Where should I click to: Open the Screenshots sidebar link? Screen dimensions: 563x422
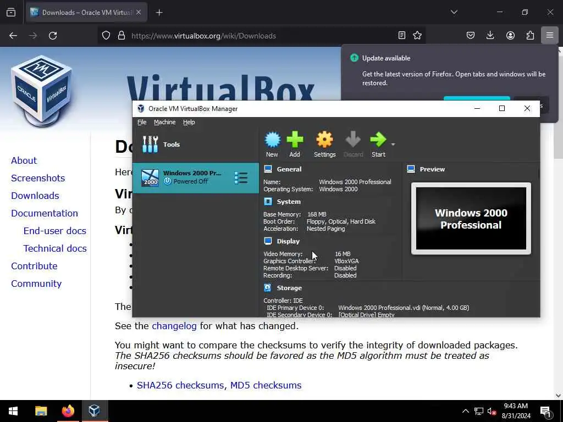[x=38, y=178]
